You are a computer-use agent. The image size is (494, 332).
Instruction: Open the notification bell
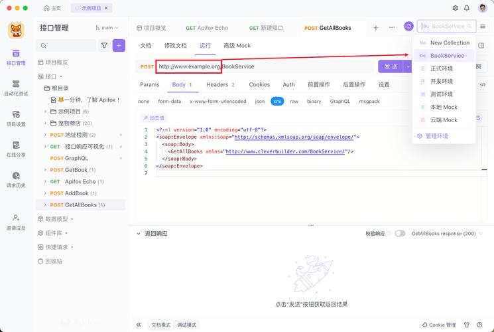[466, 8]
